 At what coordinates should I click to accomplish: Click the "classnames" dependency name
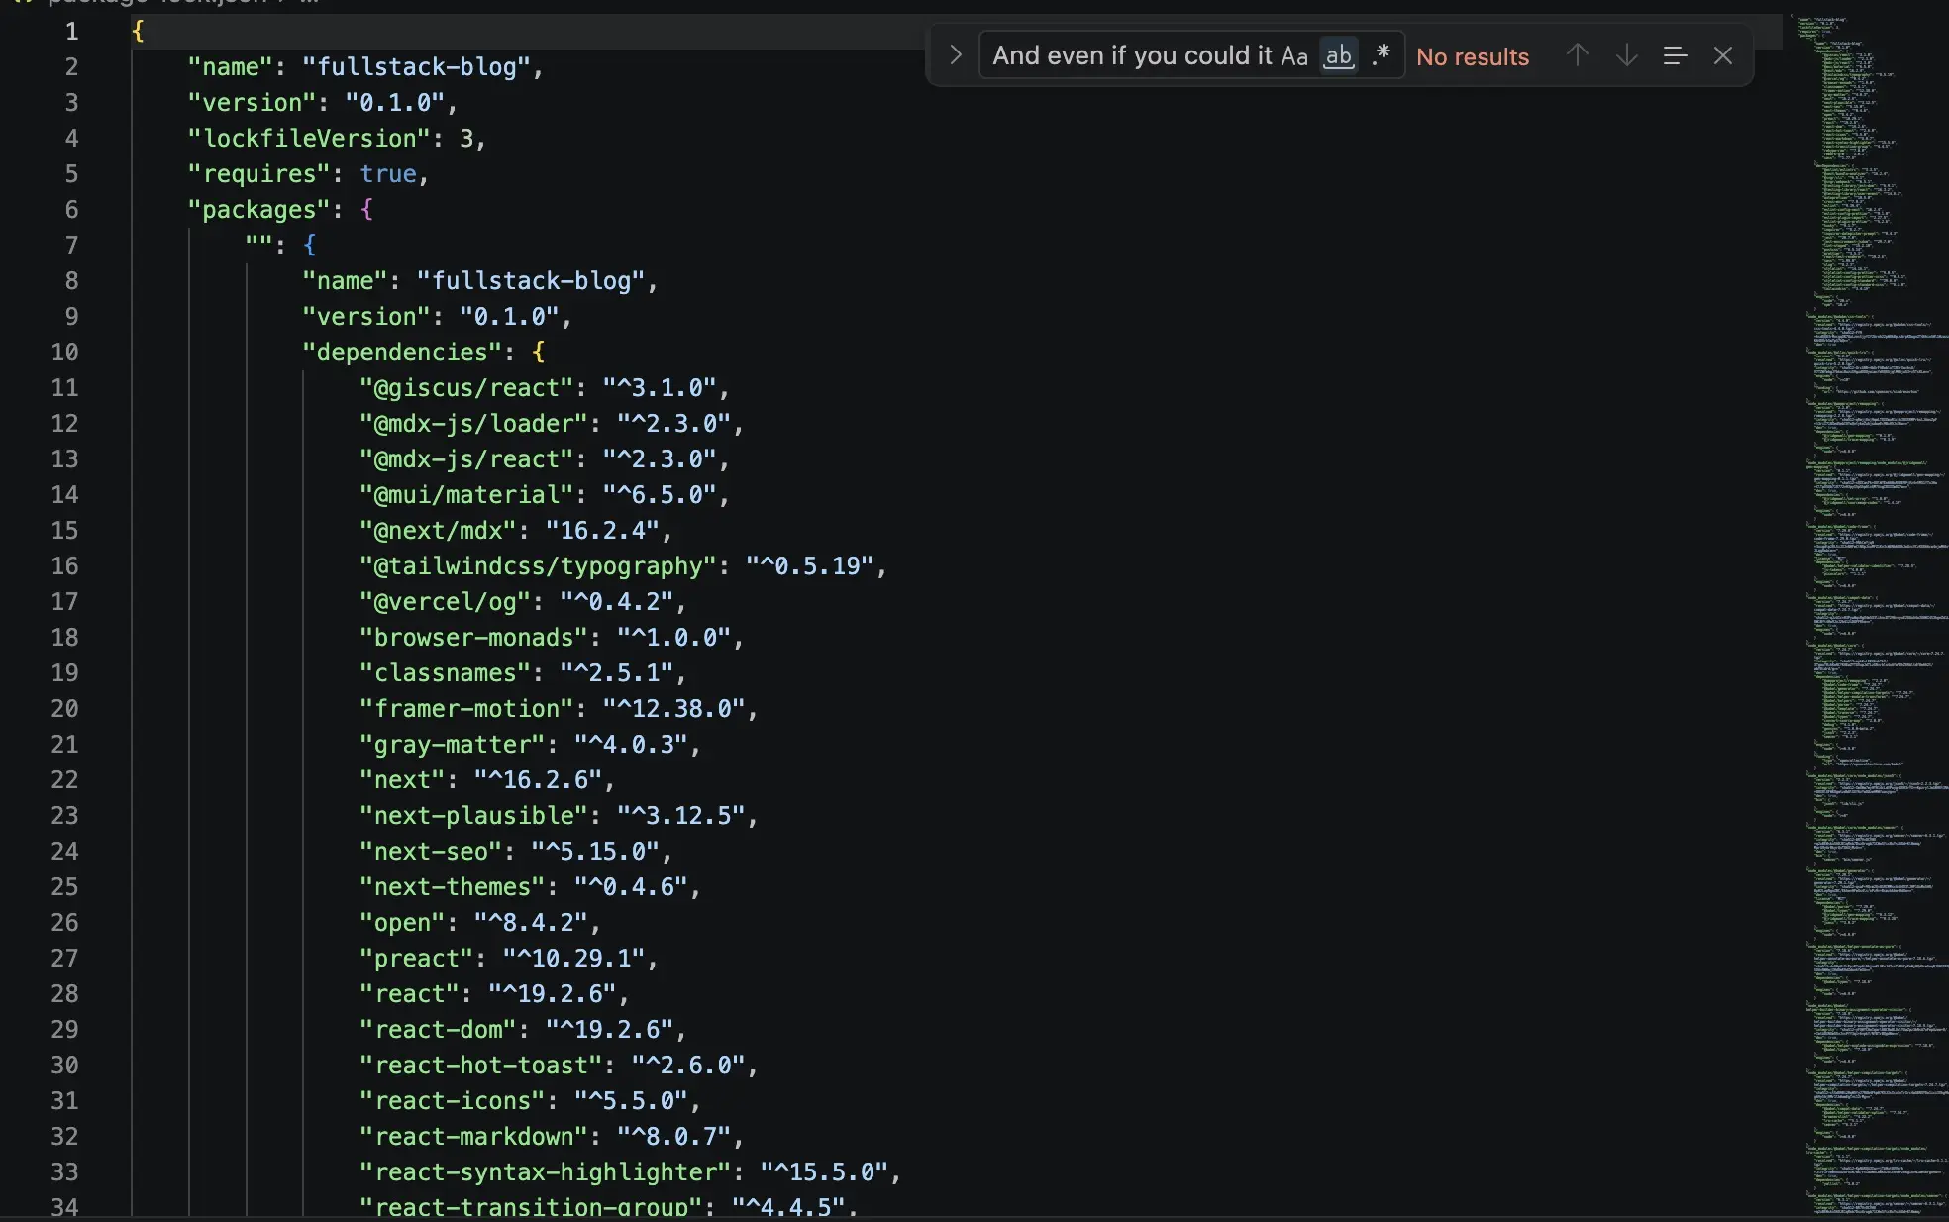(x=445, y=672)
